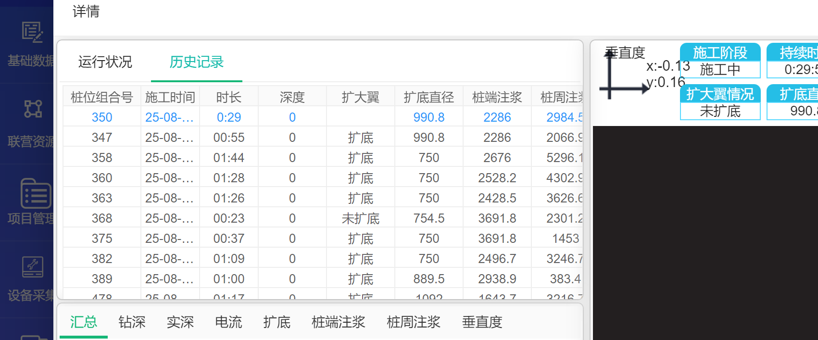The width and height of the screenshot is (818, 340).
Task: Click the 基础数据 sidebar icon
Action: (x=32, y=33)
